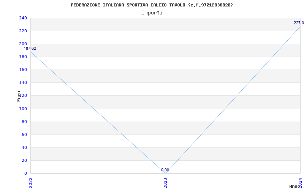Click the 20 y-axis tick label
This screenshot has height=190, width=304.
pos(24,160)
